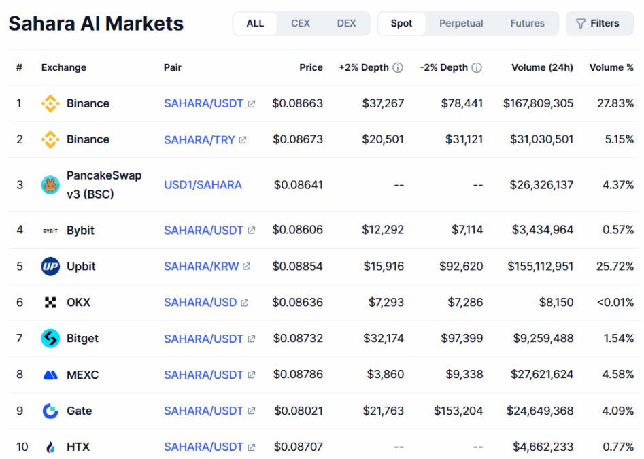This screenshot has height=459, width=644.
Task: Open the Upbit exchange name
Action: 82,267
